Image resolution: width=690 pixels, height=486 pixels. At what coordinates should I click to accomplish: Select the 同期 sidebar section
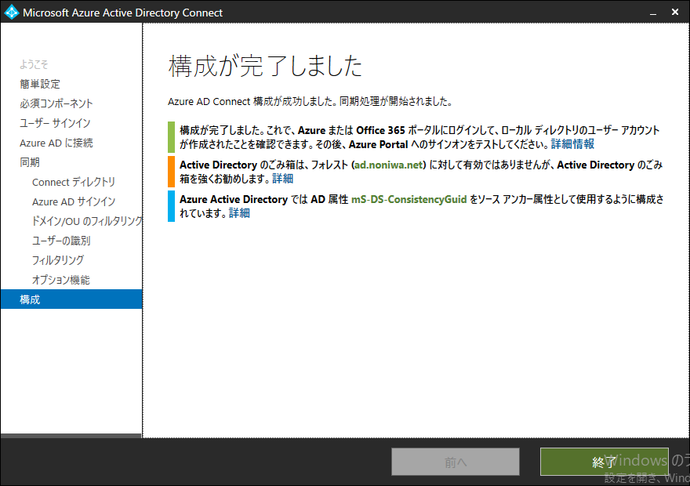coord(30,162)
